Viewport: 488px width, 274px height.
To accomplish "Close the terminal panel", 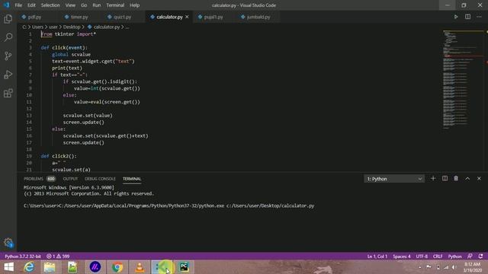I will pos(479,179).
